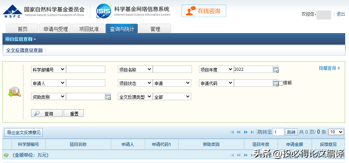The width and height of the screenshot is (349, 163).
Task: Sort by 申请金额 column header
Action: (295, 145)
